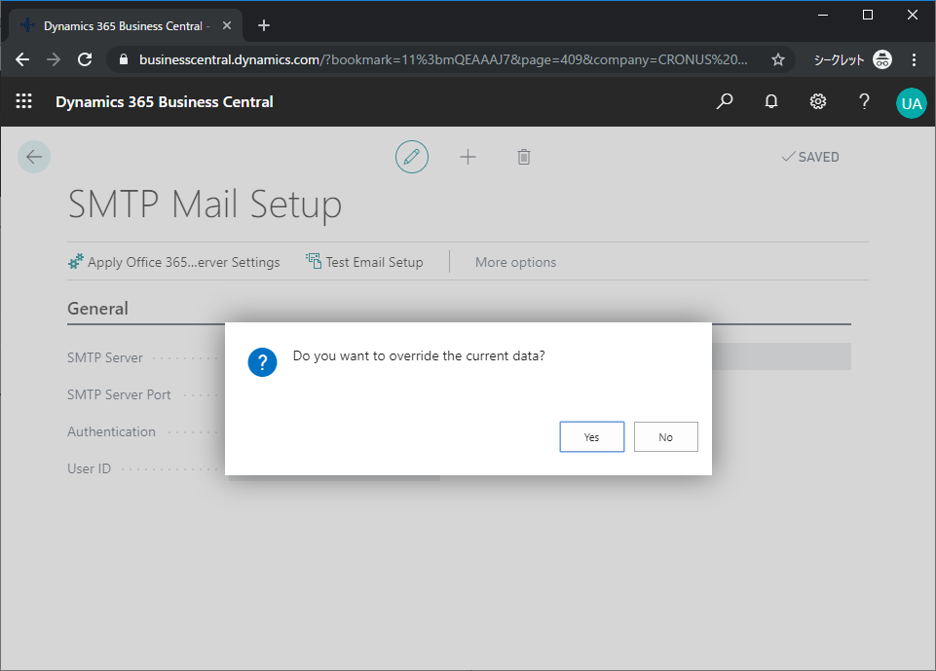
Task: Open the search magnifier in Business Central
Action: (x=724, y=101)
